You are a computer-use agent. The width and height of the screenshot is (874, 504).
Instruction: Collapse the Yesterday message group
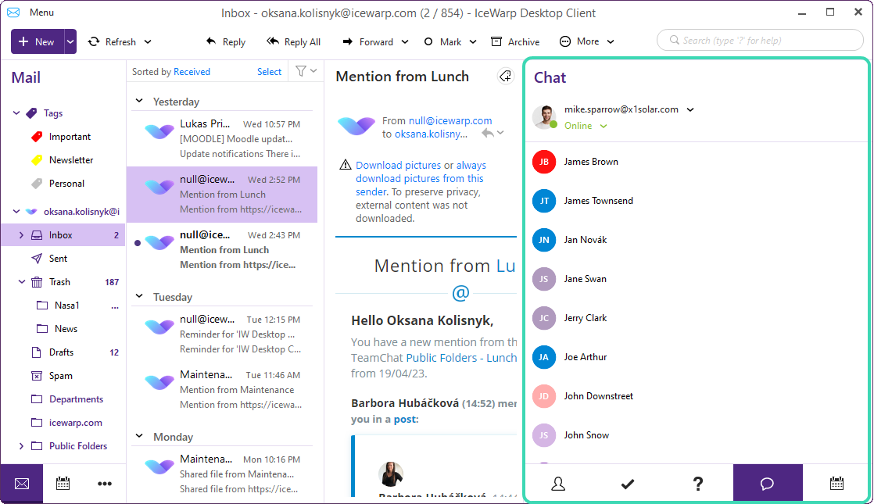click(x=139, y=102)
